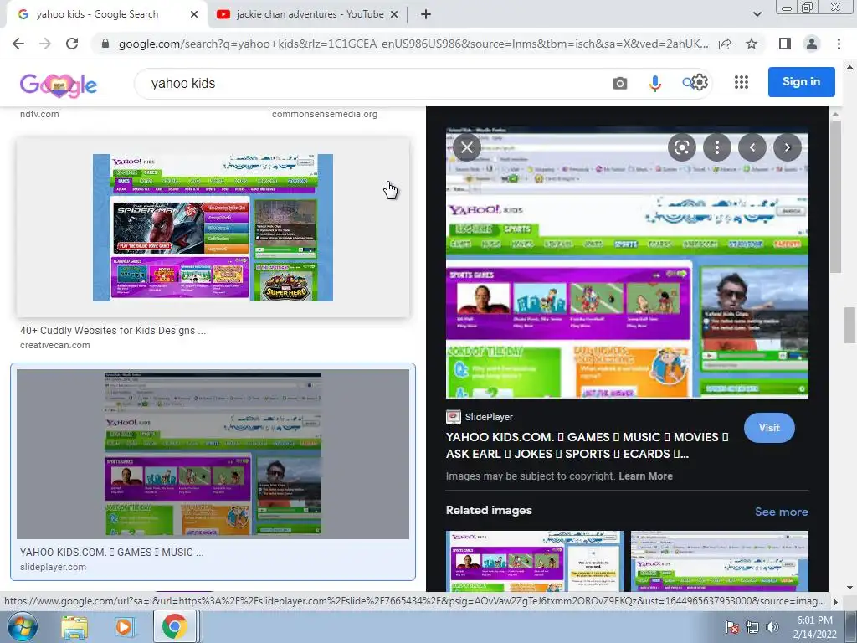Image resolution: width=857 pixels, height=643 pixels.
Task: Open Learn More copyright link
Action: click(645, 476)
